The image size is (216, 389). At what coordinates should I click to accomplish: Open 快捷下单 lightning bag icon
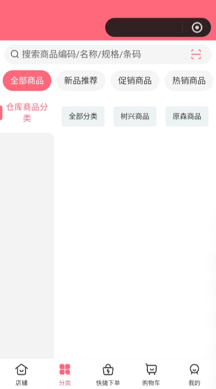pos(108,370)
